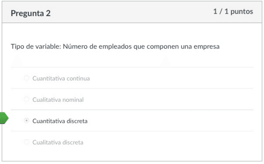Click the 'Cualitativa nominal' answer label

click(58, 100)
